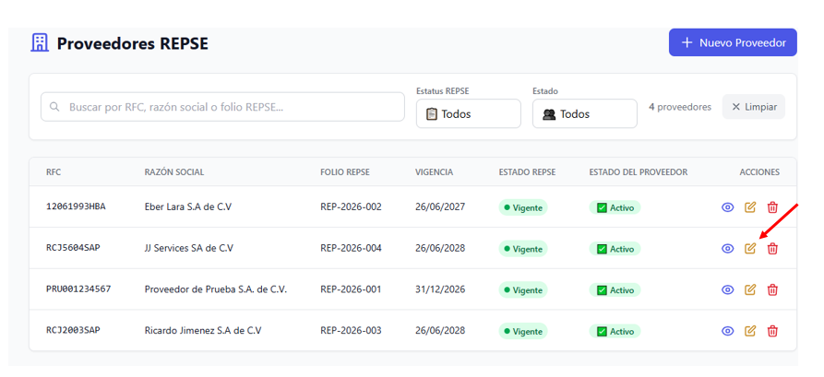Image resolution: width=824 pixels, height=377 pixels.
Task: View details of Proveedor de Prueba
Action: click(727, 289)
